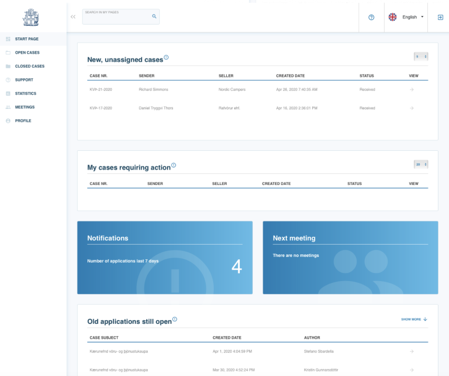
Task: Click author Stefano Sbardella
Action: [319, 351]
